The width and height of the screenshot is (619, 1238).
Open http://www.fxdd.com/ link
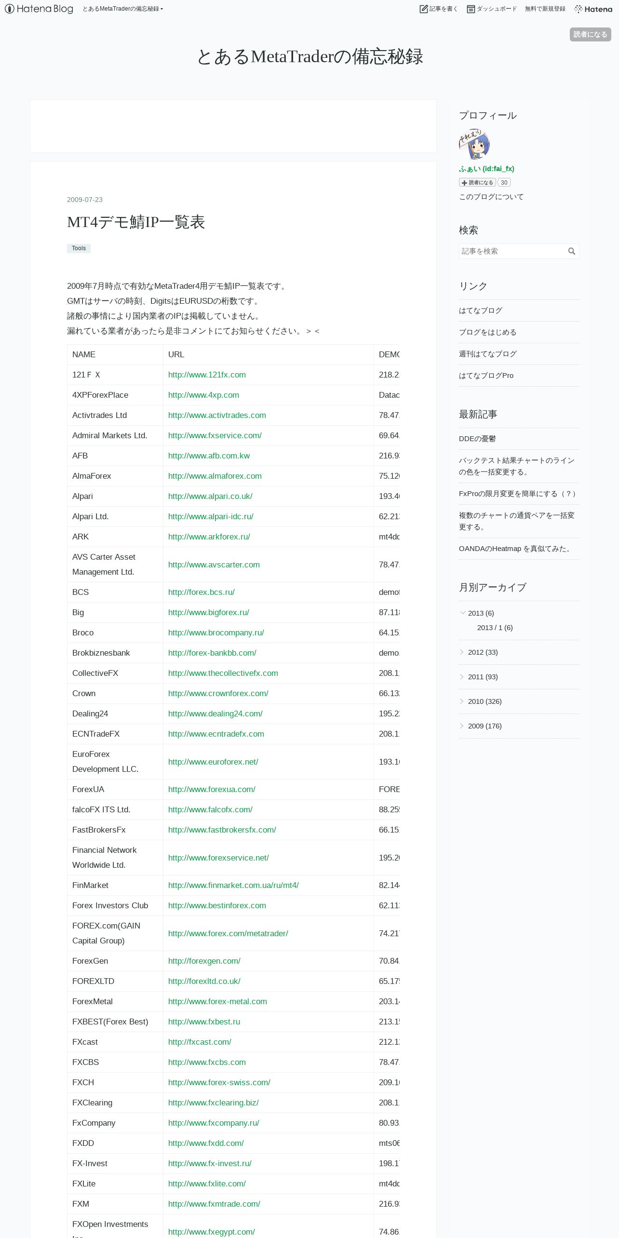206,1143
